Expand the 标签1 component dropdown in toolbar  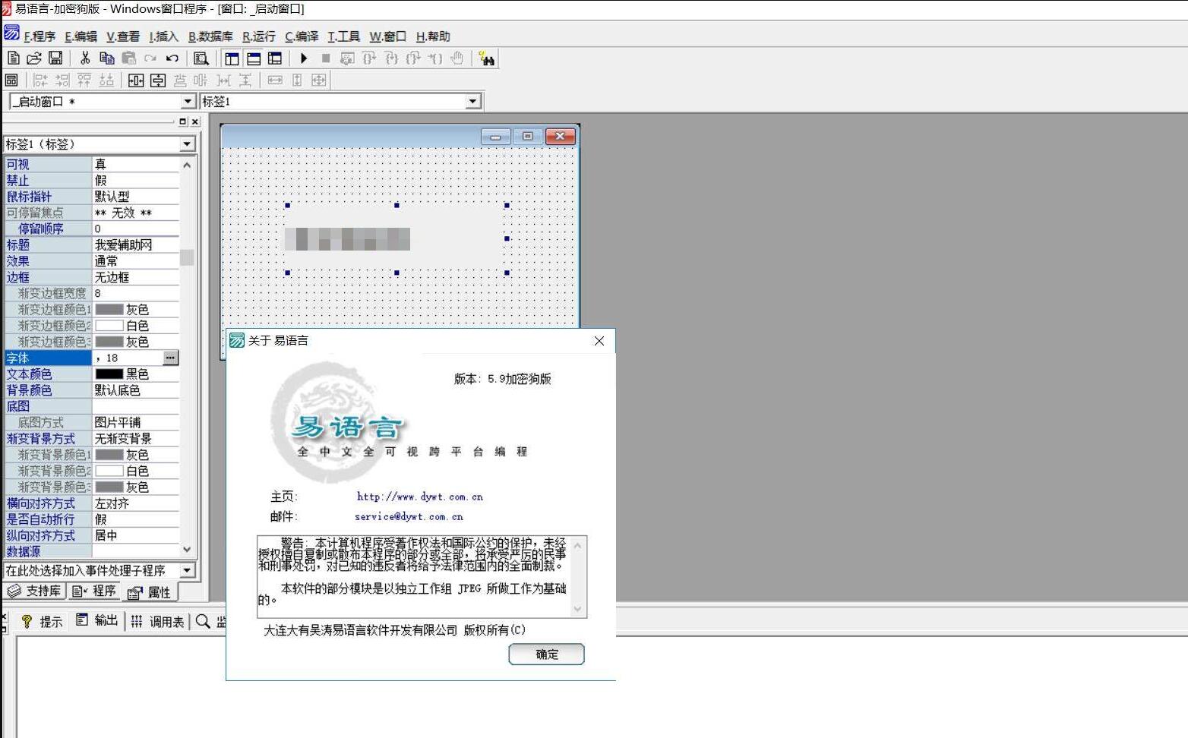pos(472,101)
